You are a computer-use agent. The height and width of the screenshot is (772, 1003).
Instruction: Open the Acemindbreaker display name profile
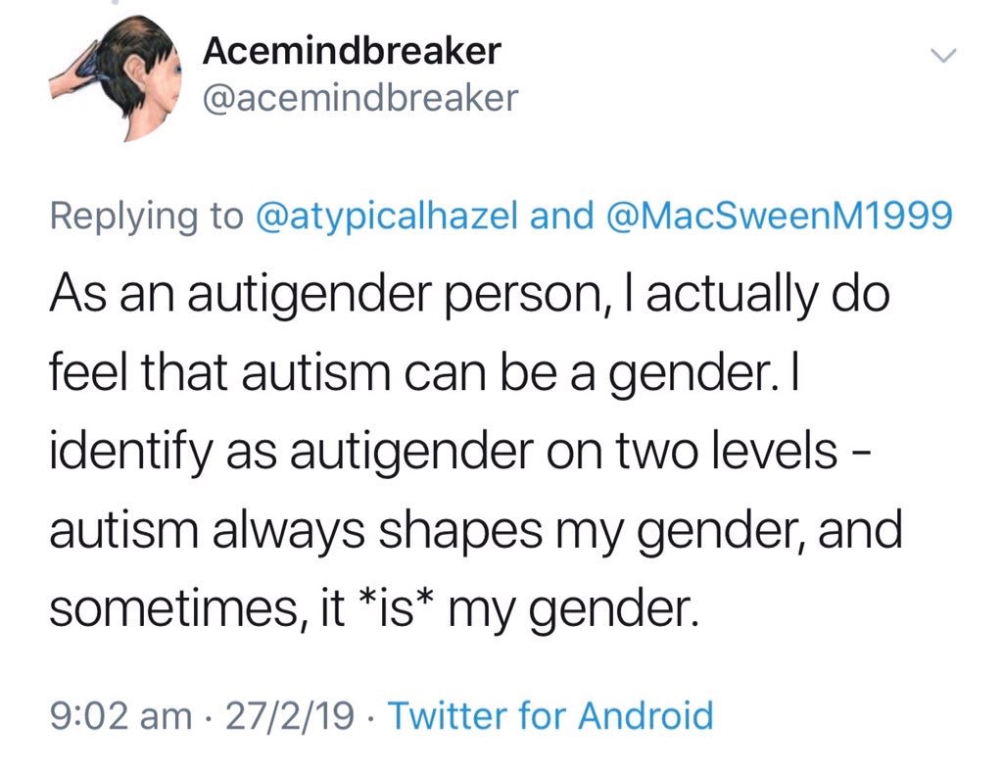click(x=352, y=51)
